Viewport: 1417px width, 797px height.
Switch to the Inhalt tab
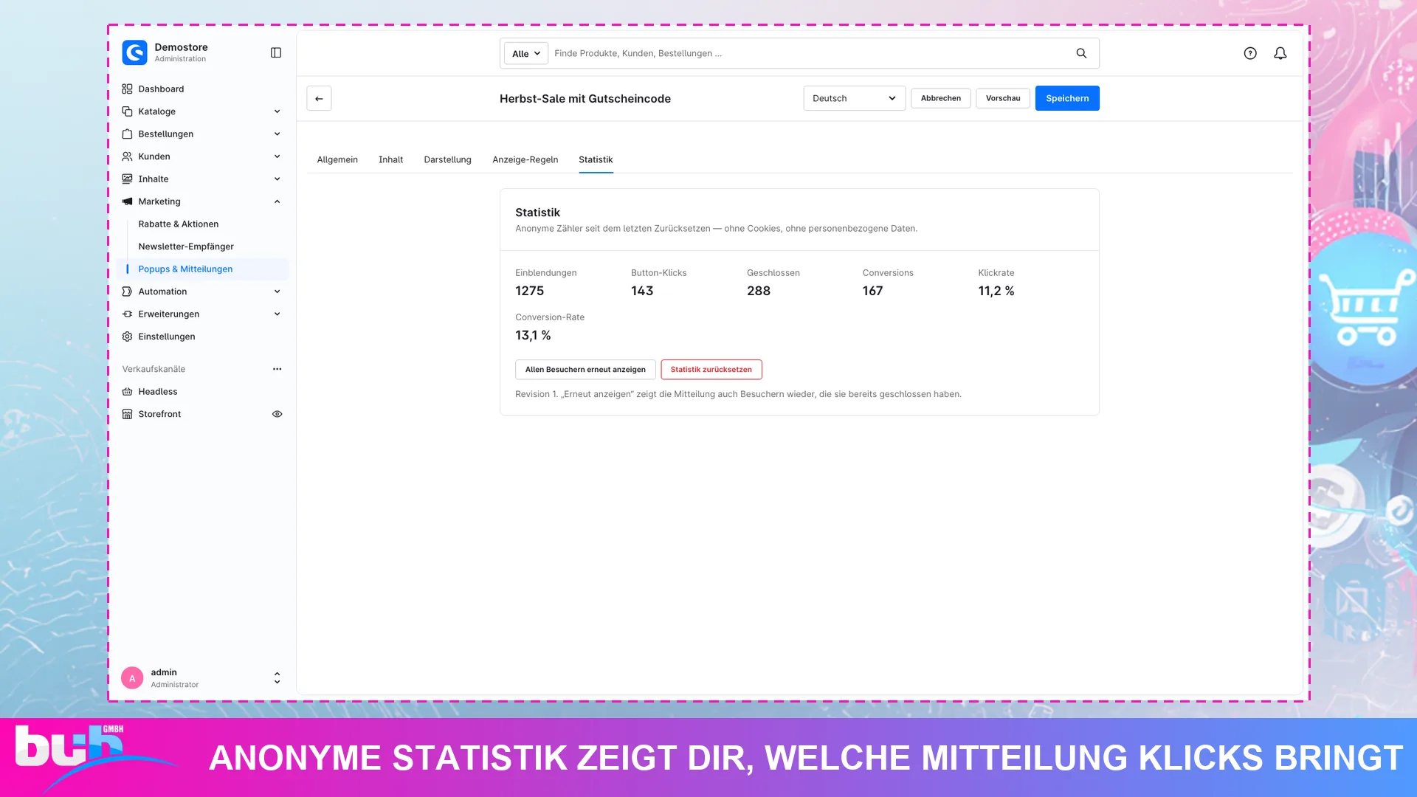pos(391,159)
